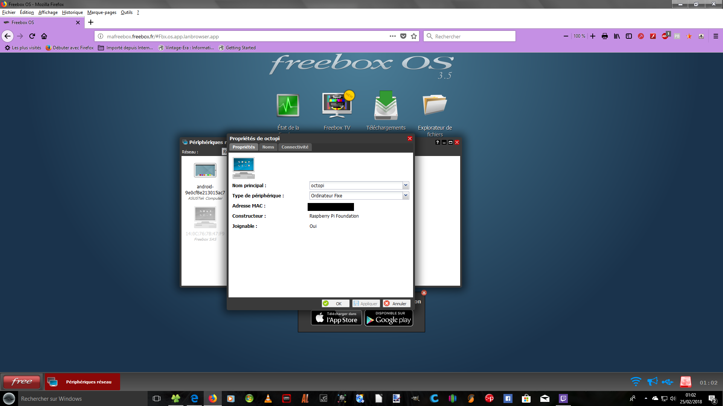Expand the Nom principal dropdown arrow
Screen dimensions: 723x406
(x=406, y=185)
